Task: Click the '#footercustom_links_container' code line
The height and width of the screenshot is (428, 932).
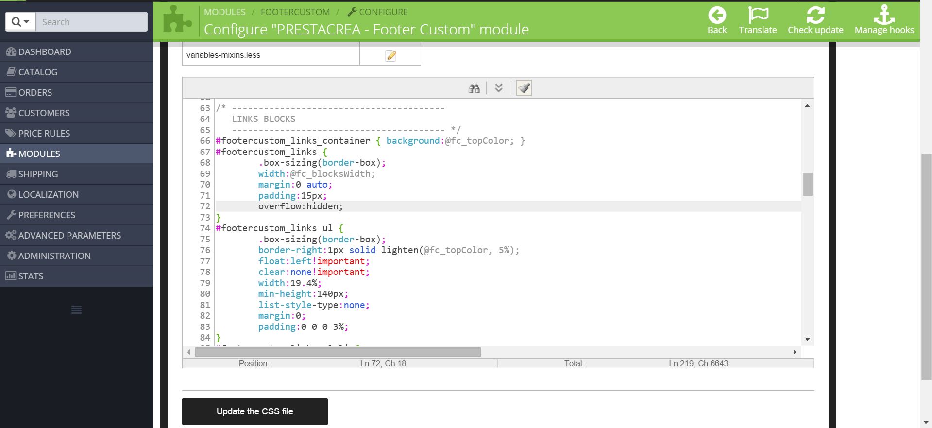Action: click(x=371, y=141)
